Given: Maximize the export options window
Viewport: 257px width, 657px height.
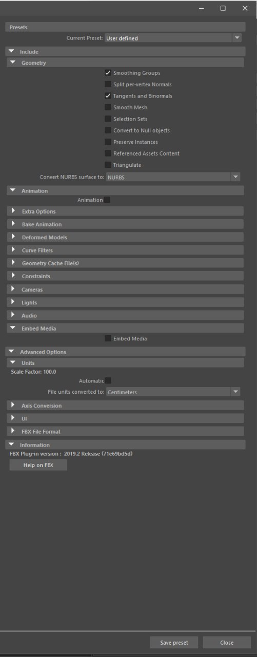Looking at the screenshot, I should coord(223,8).
